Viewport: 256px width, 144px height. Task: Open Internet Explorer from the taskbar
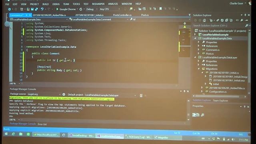pos(13,134)
